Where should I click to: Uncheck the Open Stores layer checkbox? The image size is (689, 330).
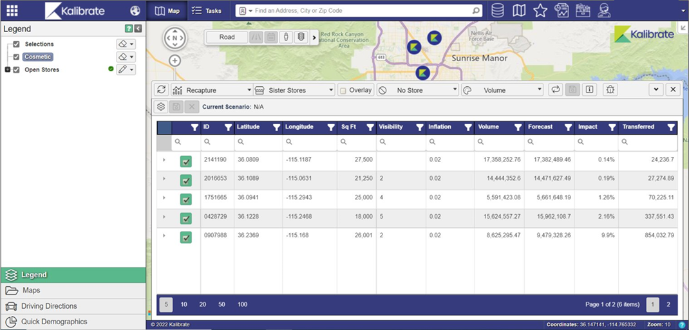coord(16,69)
